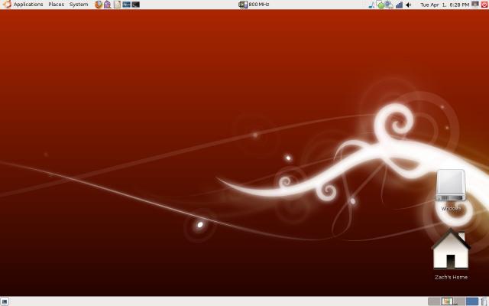Open the volume speaker control

click(409, 5)
